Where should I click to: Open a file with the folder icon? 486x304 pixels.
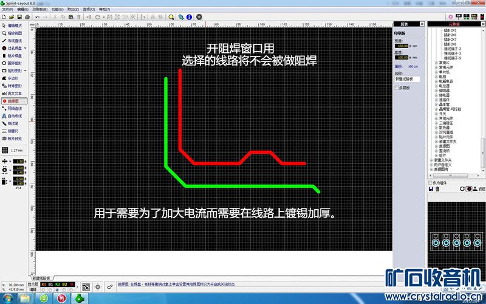coord(12,17)
